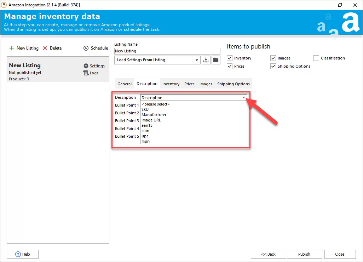This screenshot has height=262, width=363.
Task: Disable the Shipping Options checkbox
Action: click(x=273, y=66)
